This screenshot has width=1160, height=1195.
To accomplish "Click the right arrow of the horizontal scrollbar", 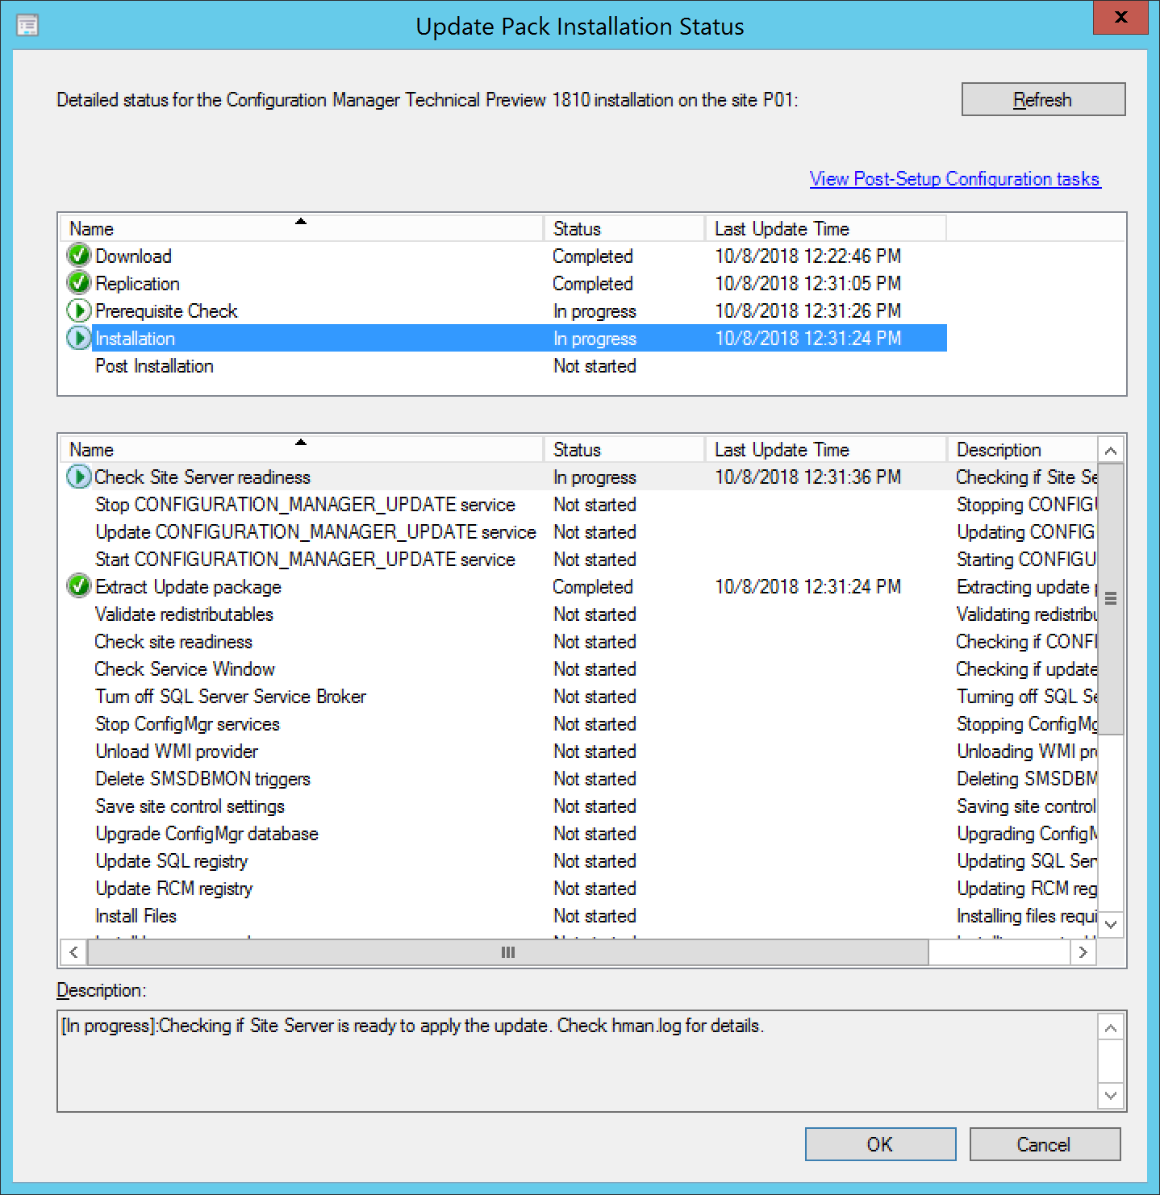I will point(1083,952).
